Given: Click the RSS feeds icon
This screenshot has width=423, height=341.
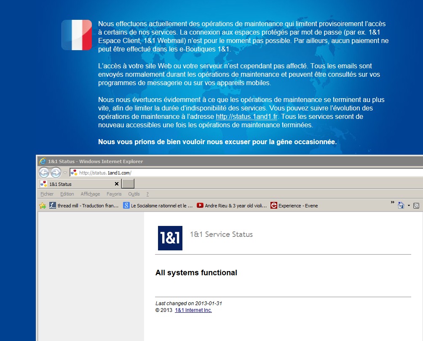Looking at the screenshot, I should [416, 205].
